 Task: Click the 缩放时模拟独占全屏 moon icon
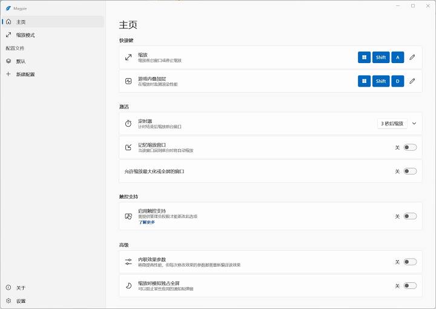coord(128,285)
